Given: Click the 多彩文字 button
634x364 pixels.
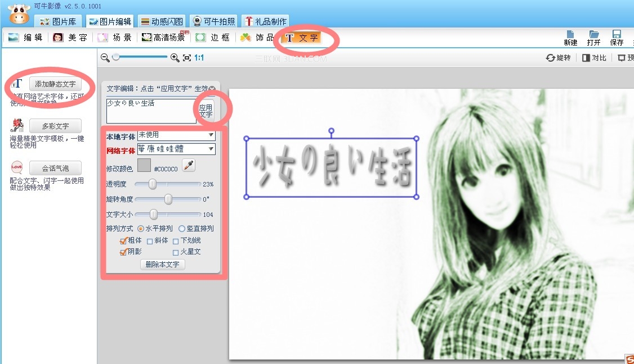Looking at the screenshot, I should point(55,126).
